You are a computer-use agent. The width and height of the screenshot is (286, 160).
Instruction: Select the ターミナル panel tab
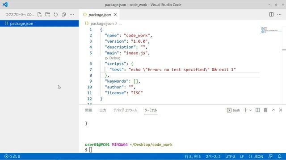coord(151,110)
